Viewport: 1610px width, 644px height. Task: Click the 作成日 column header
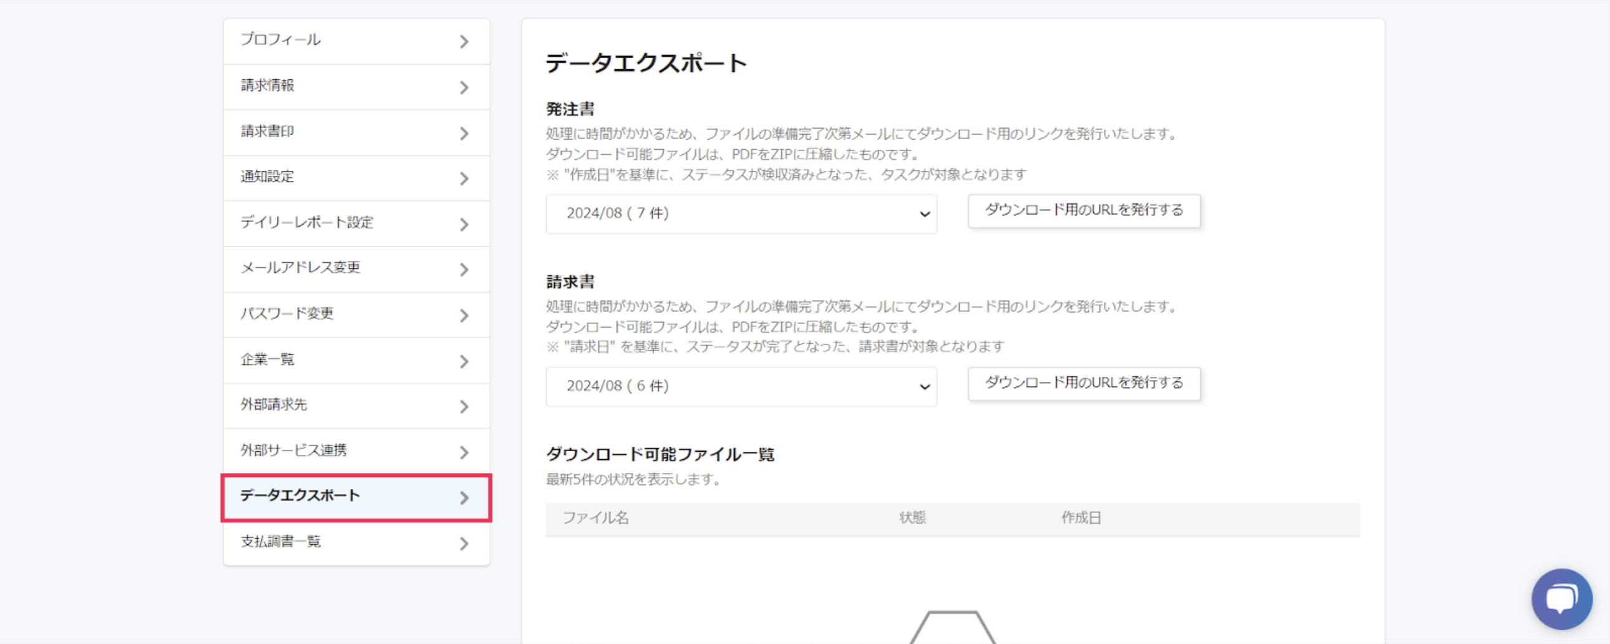click(x=1081, y=518)
